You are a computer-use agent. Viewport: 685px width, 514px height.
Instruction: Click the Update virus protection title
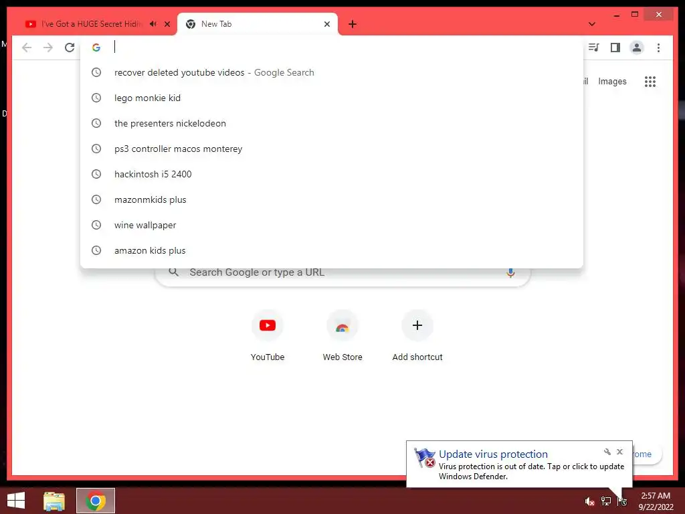[x=493, y=454]
